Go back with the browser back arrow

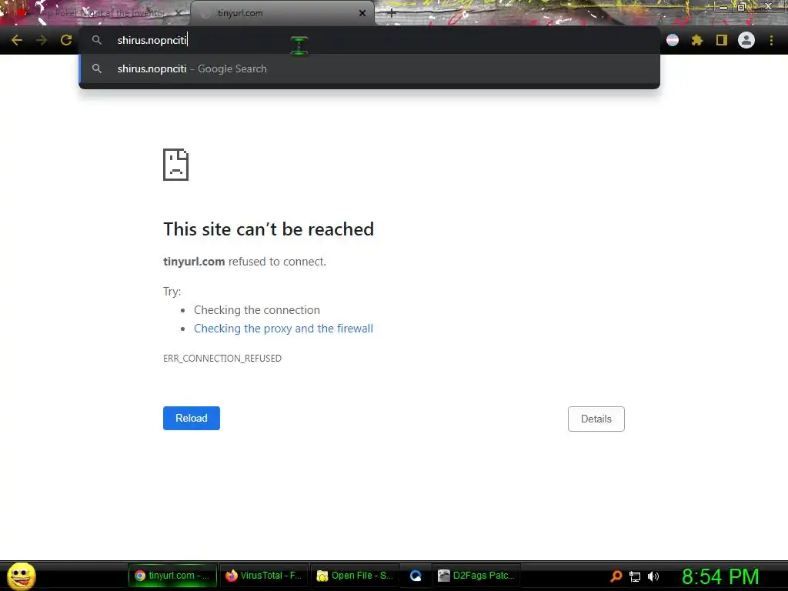(17, 40)
